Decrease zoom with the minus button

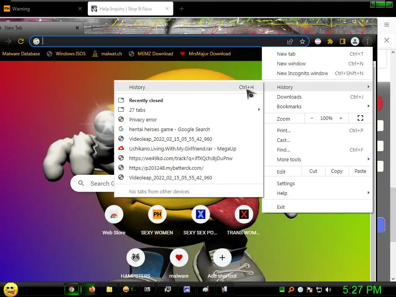pyautogui.click(x=312, y=118)
